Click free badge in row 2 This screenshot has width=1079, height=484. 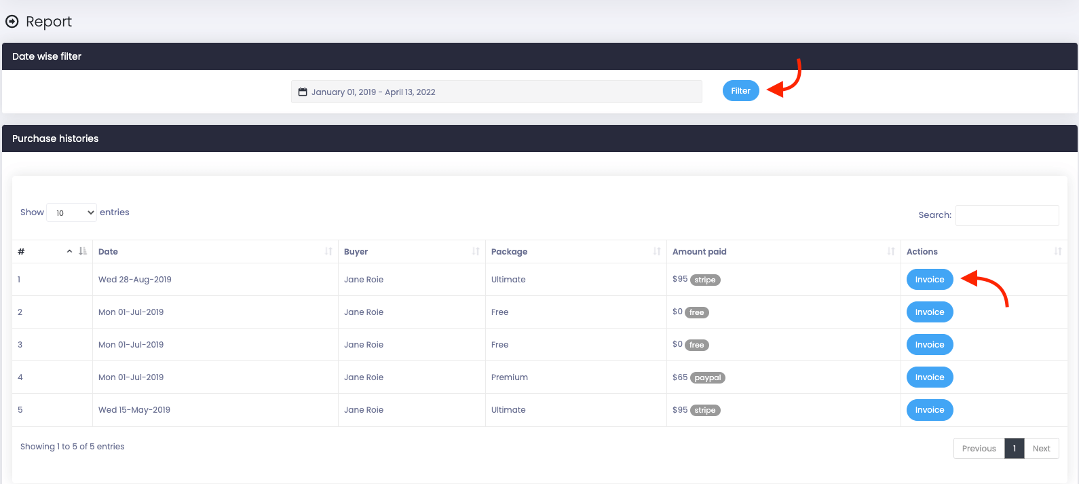[697, 312]
